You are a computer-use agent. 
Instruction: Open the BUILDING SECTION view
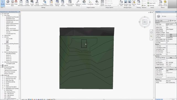tap(11, 54)
